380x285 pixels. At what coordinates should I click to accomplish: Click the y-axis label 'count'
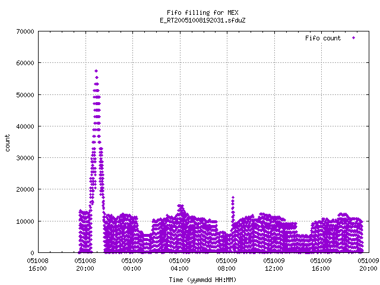click(8, 143)
